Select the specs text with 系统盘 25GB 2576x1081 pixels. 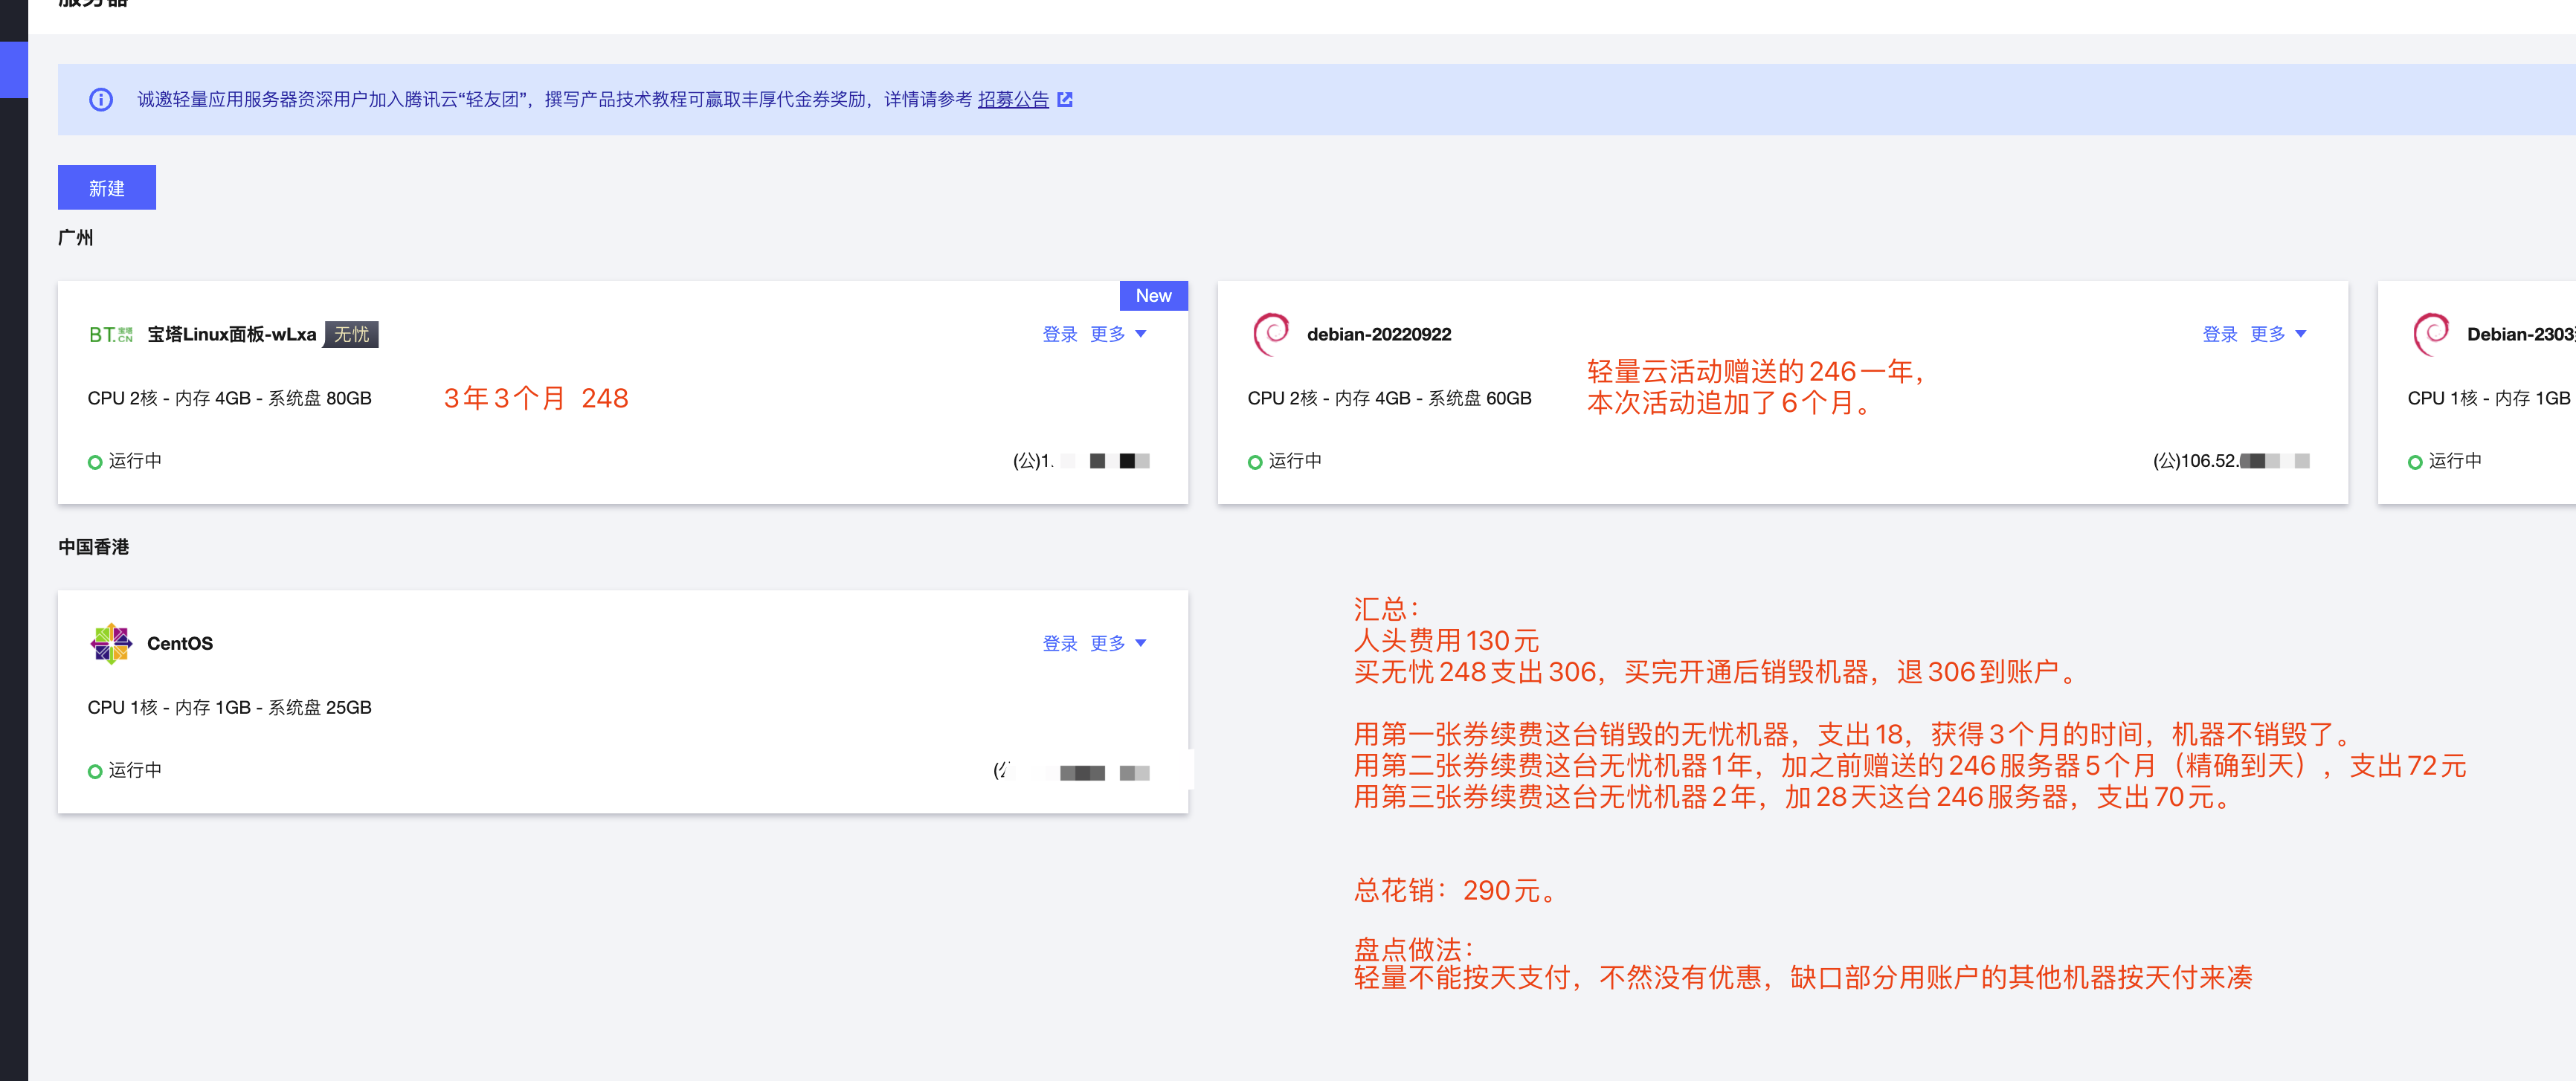(230, 707)
